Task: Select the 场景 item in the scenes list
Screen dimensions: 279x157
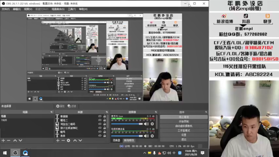Action: click(27, 116)
